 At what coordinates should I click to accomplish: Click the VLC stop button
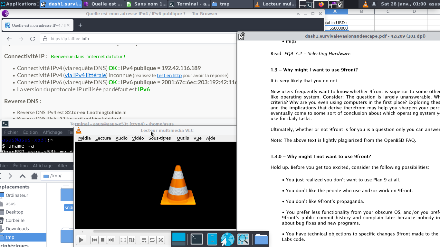[x=103, y=240]
